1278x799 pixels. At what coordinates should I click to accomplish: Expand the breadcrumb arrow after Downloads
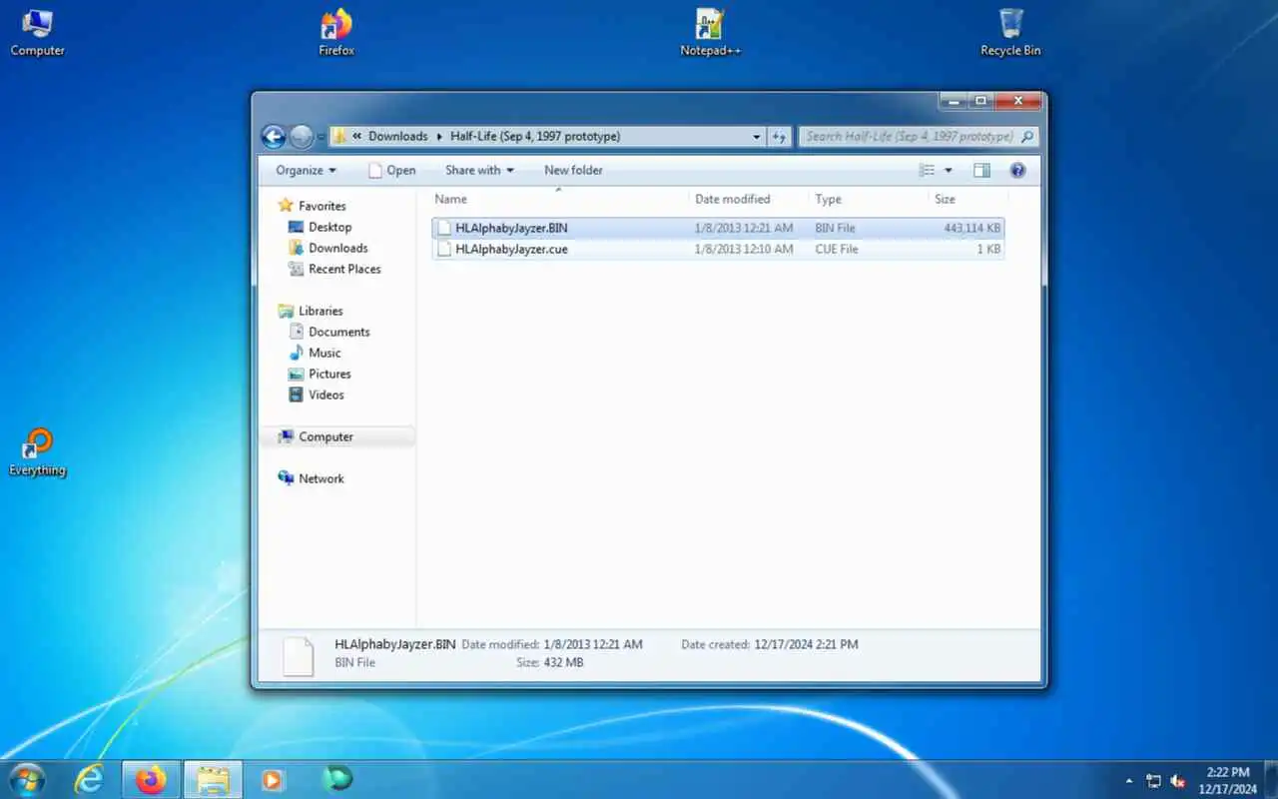click(x=439, y=137)
